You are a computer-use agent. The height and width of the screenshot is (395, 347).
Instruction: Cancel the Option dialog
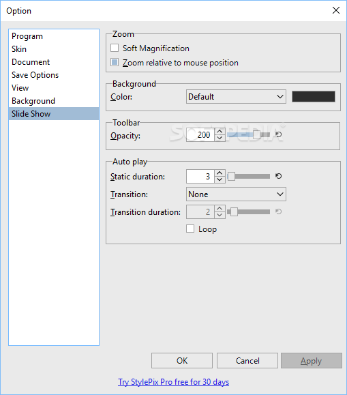(x=247, y=360)
